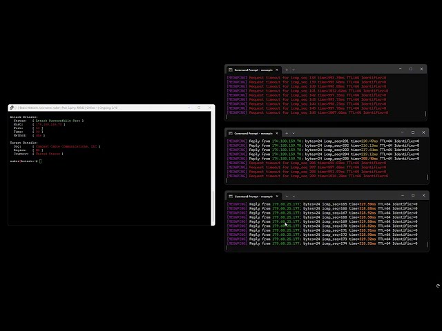Click the reply line with icmp_seq=201
Image resolution: width=442 pixels, height=331 pixels.
click(x=323, y=141)
